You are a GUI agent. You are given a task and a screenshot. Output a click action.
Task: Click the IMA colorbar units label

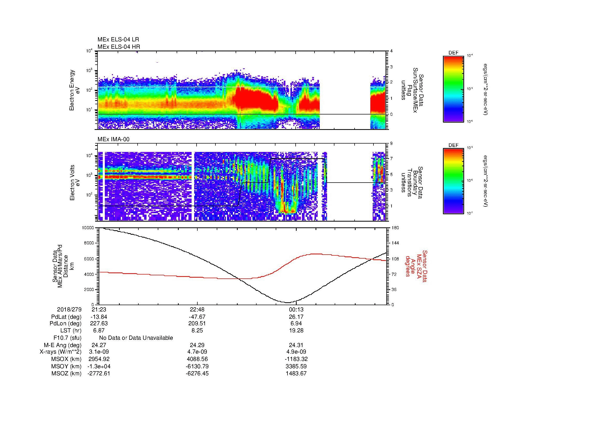[485, 182]
